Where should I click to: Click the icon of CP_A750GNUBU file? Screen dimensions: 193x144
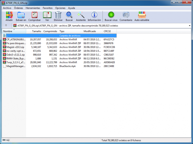pos(4,39)
